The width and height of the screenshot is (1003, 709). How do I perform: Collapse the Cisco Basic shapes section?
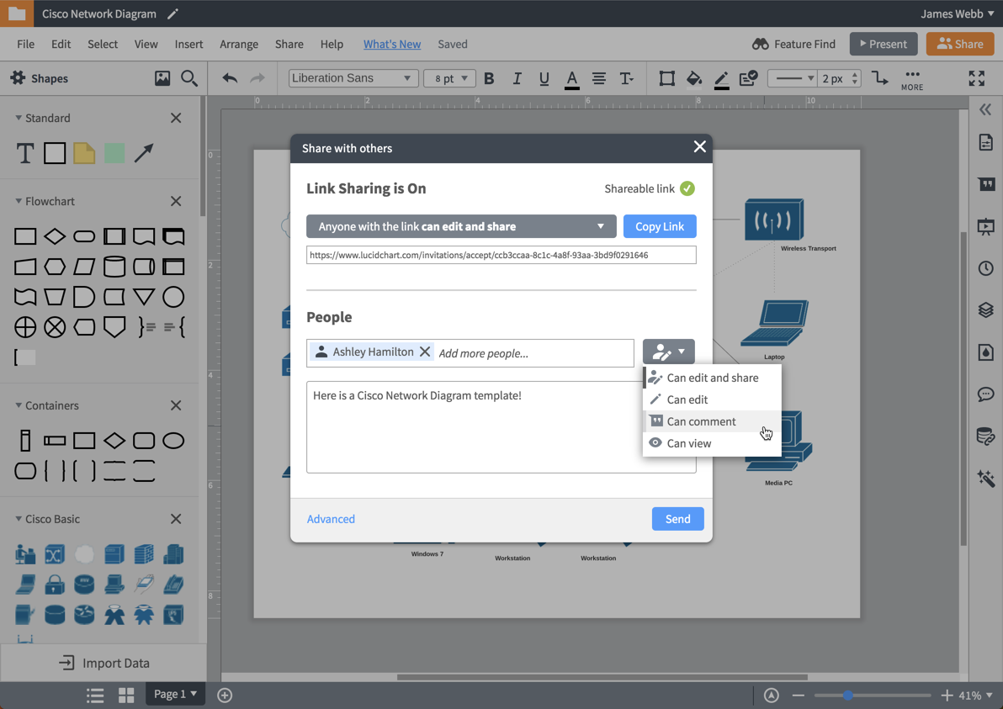pos(19,519)
